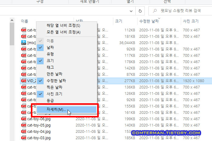This screenshot has width=212, height=141.
Task: Toggle the 날짜 column in the context menu
Action: pyautogui.click(x=67, y=47)
